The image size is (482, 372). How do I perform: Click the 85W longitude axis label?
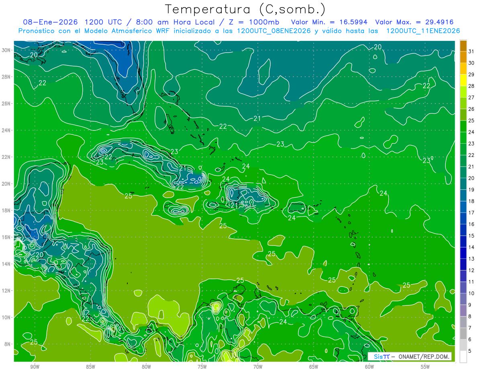pos(90,367)
